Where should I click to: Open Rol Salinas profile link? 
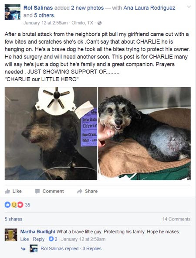pyautogui.click(x=38, y=8)
